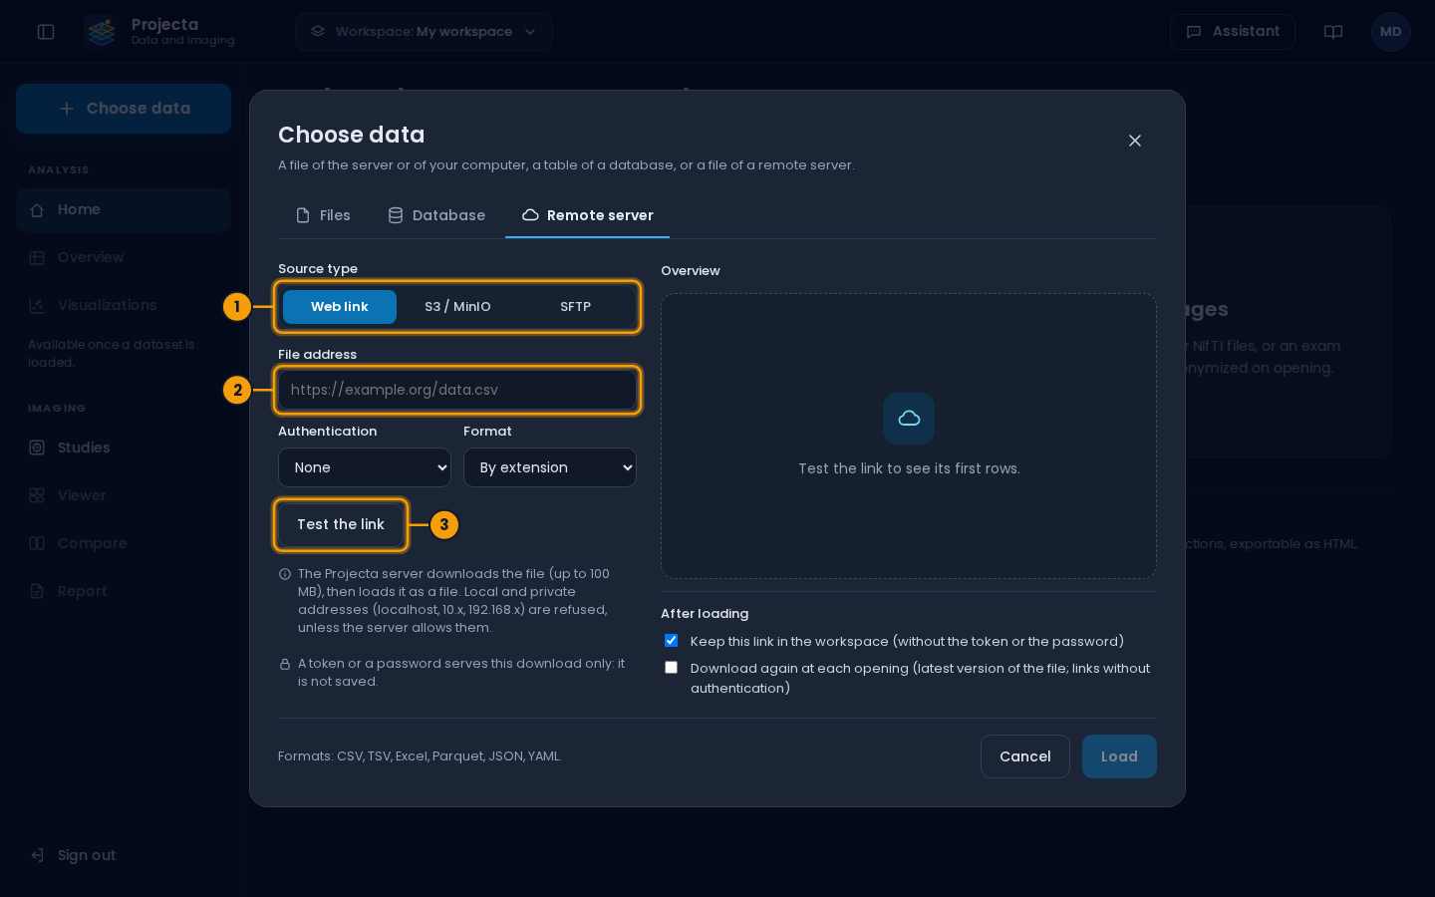Image resolution: width=1435 pixels, height=897 pixels.
Task: Click the Studies sidebar icon
Action: (37, 448)
